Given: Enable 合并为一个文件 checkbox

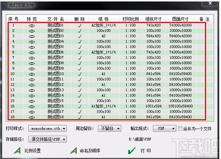Looking at the screenshot, I should tap(180, 129).
